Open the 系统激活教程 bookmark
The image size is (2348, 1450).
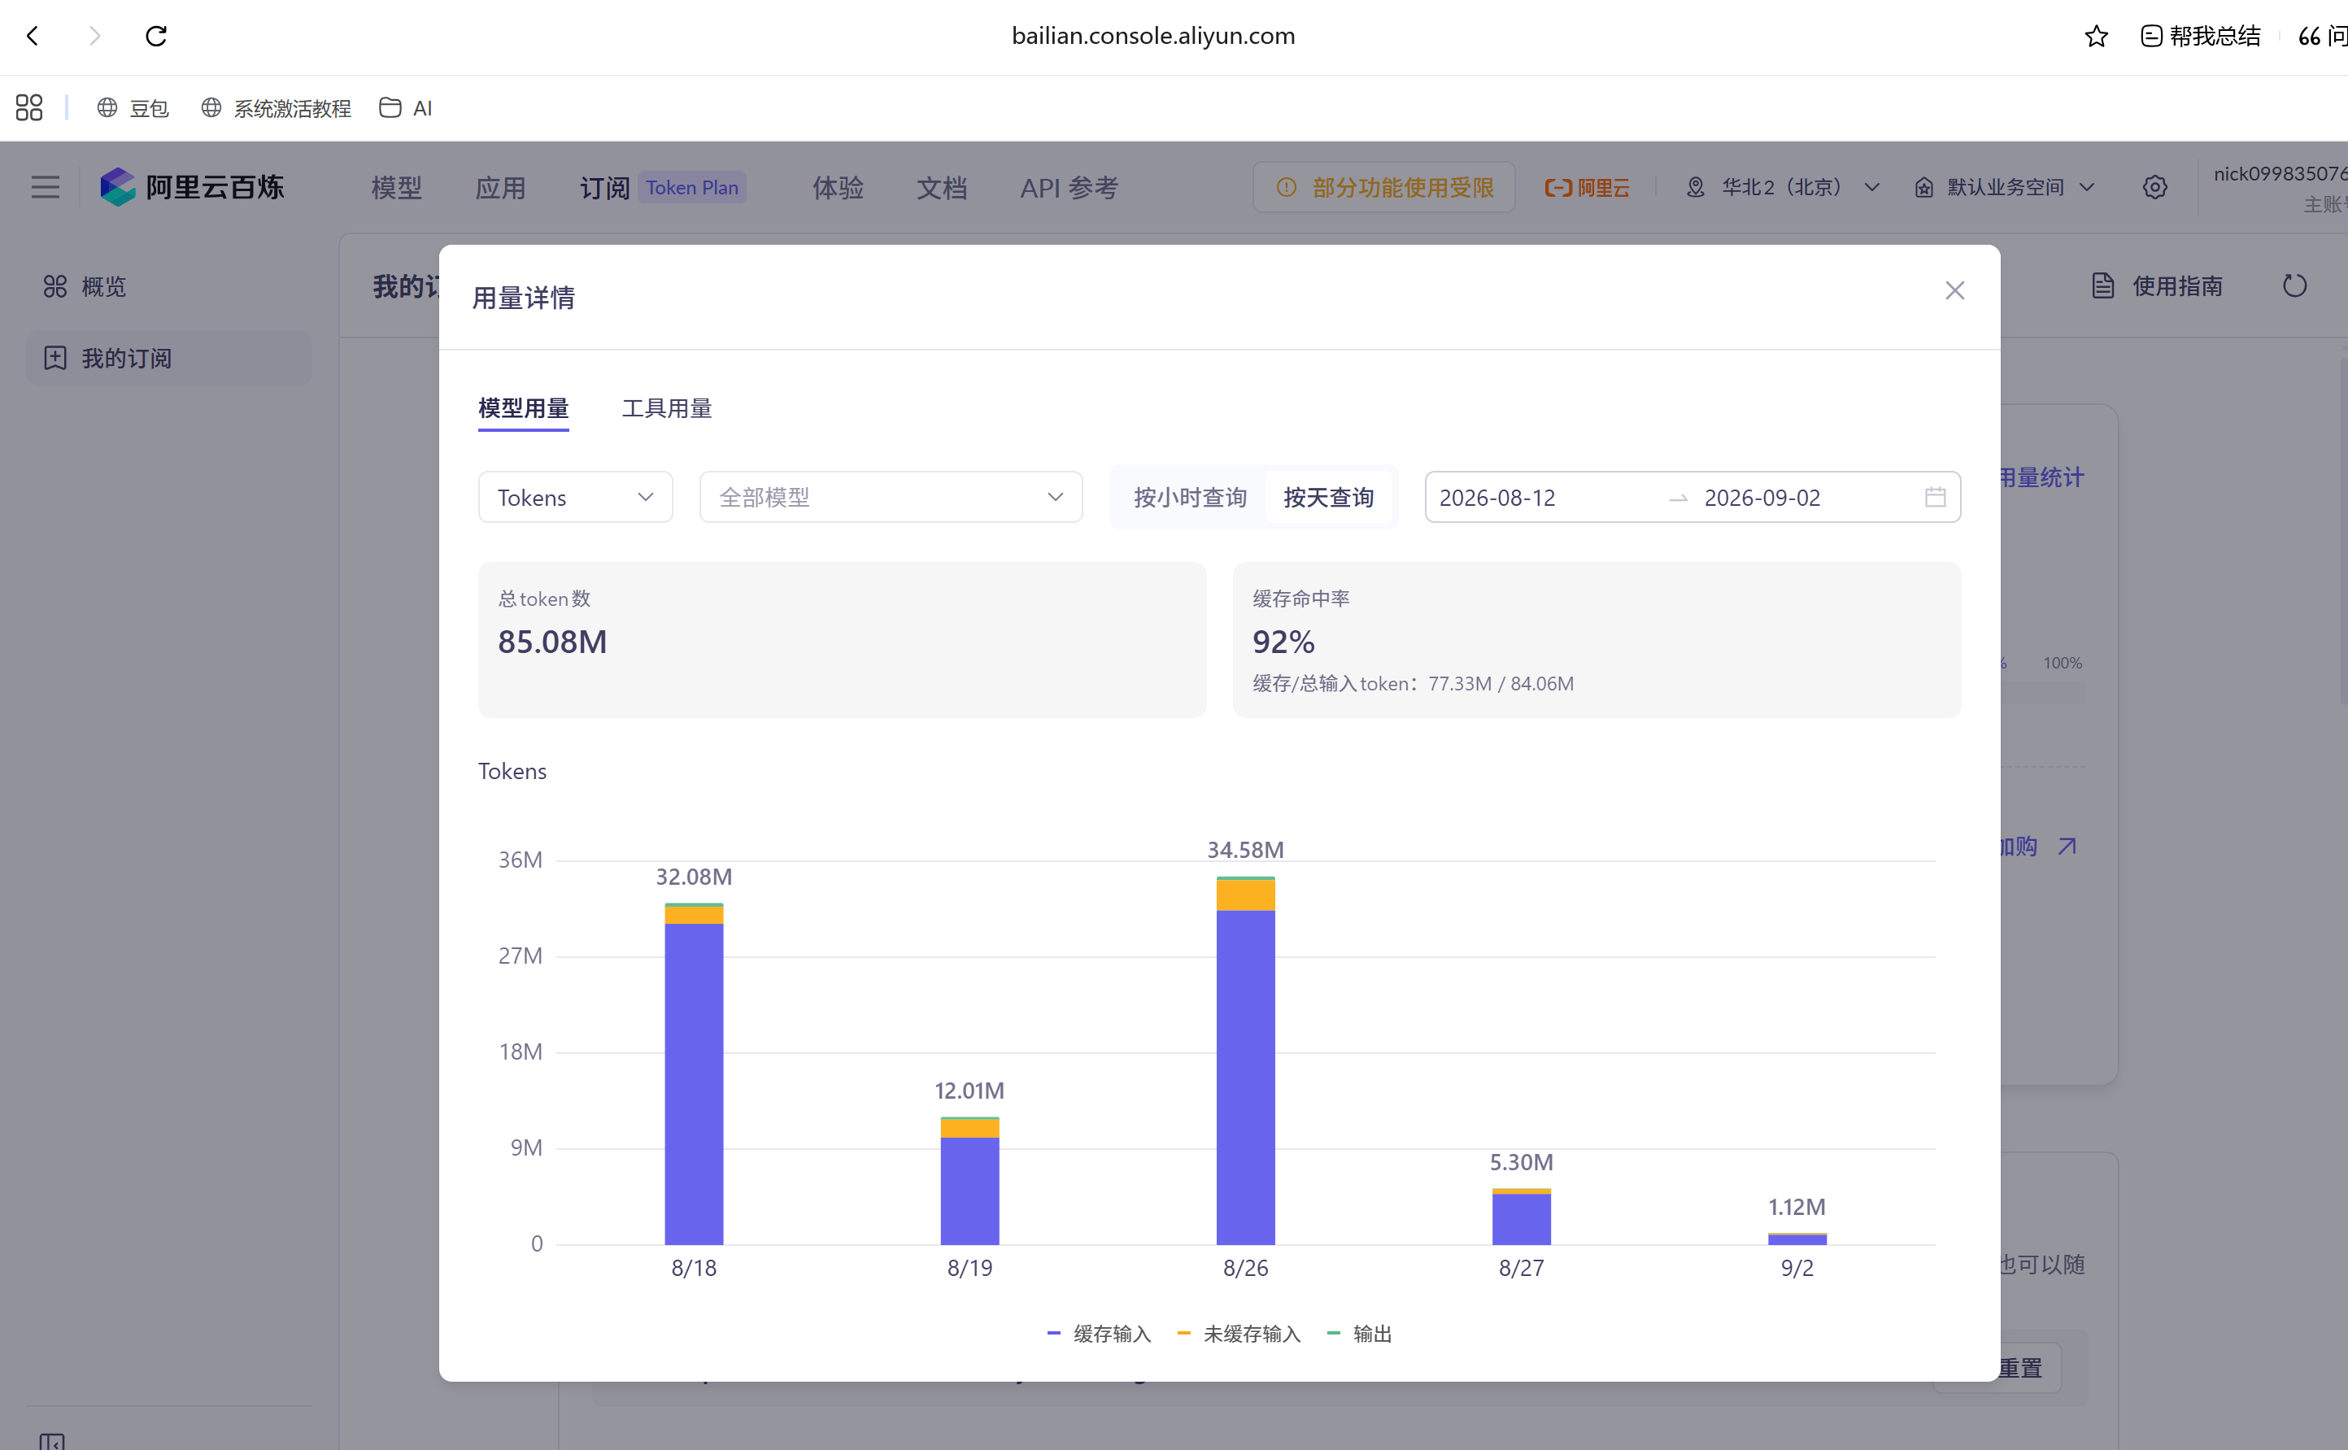pos(277,108)
